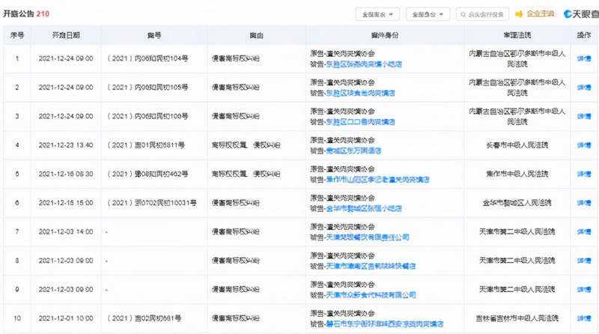
Task: Select case number (2021)浙0702民初10031号
Action: [x=152, y=203]
